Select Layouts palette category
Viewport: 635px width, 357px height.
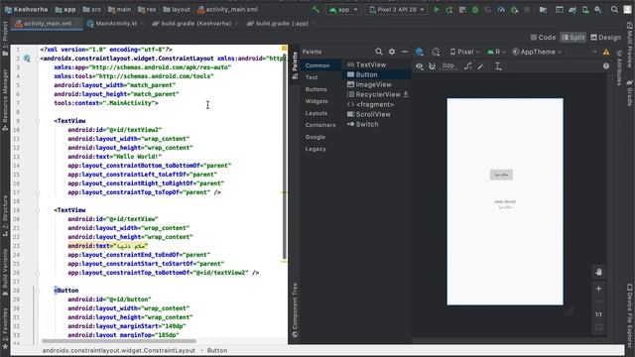coord(317,113)
